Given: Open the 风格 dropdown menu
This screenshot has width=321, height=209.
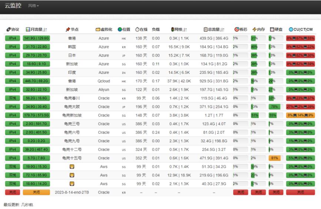Looking at the screenshot, I should tap(33, 6).
